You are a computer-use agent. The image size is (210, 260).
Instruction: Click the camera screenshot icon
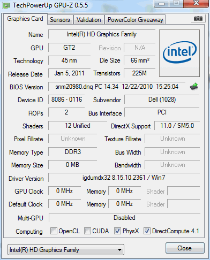198,19
